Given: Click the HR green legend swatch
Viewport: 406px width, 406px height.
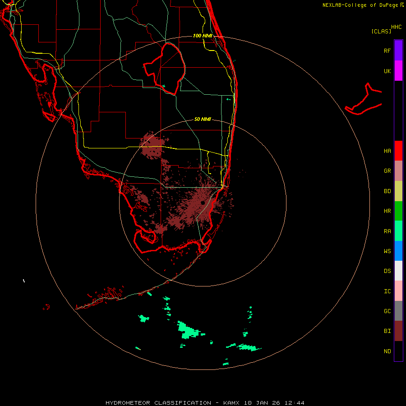Looking at the screenshot, I should click(x=398, y=211).
